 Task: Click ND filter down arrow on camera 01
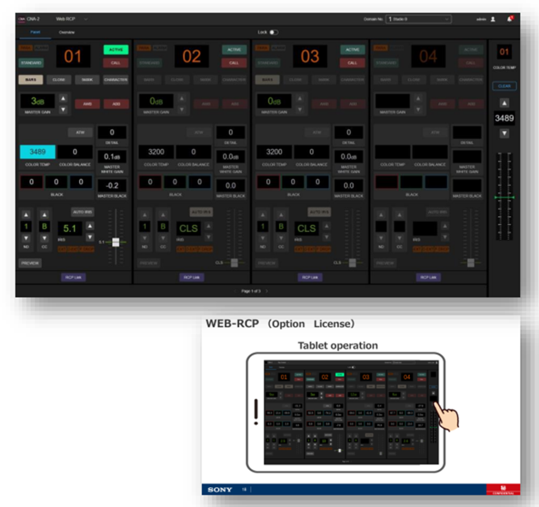[x=26, y=238]
